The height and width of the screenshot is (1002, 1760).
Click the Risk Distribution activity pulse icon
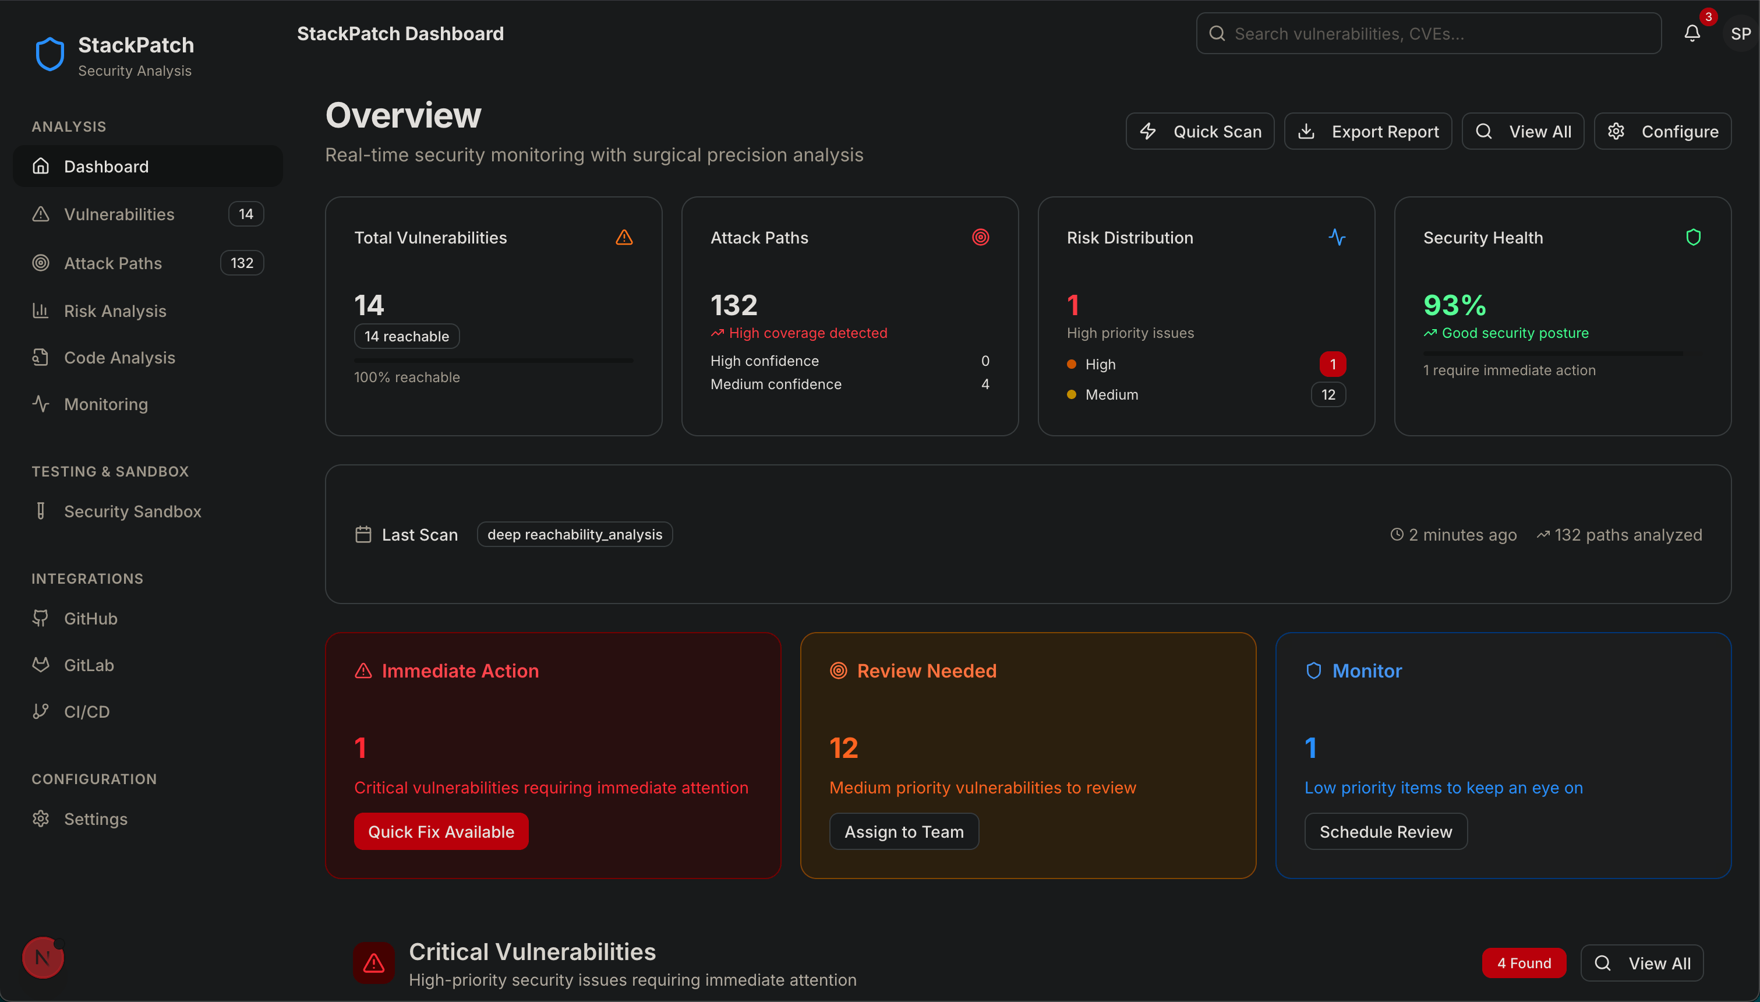pos(1337,238)
